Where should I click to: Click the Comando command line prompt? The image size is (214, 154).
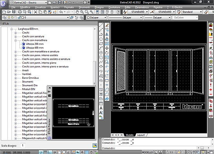coord(109,148)
